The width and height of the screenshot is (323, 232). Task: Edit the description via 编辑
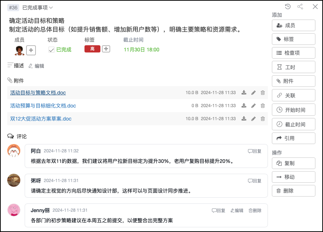coord(36,66)
